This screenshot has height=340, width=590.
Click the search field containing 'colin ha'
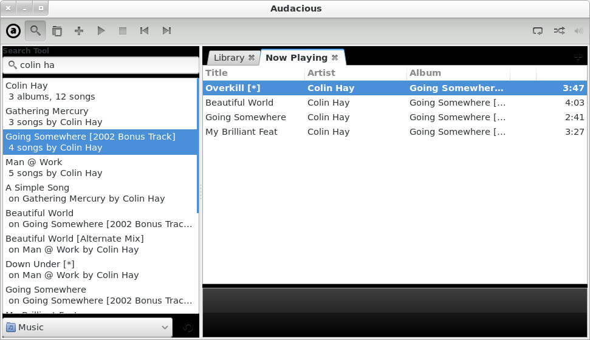click(101, 65)
